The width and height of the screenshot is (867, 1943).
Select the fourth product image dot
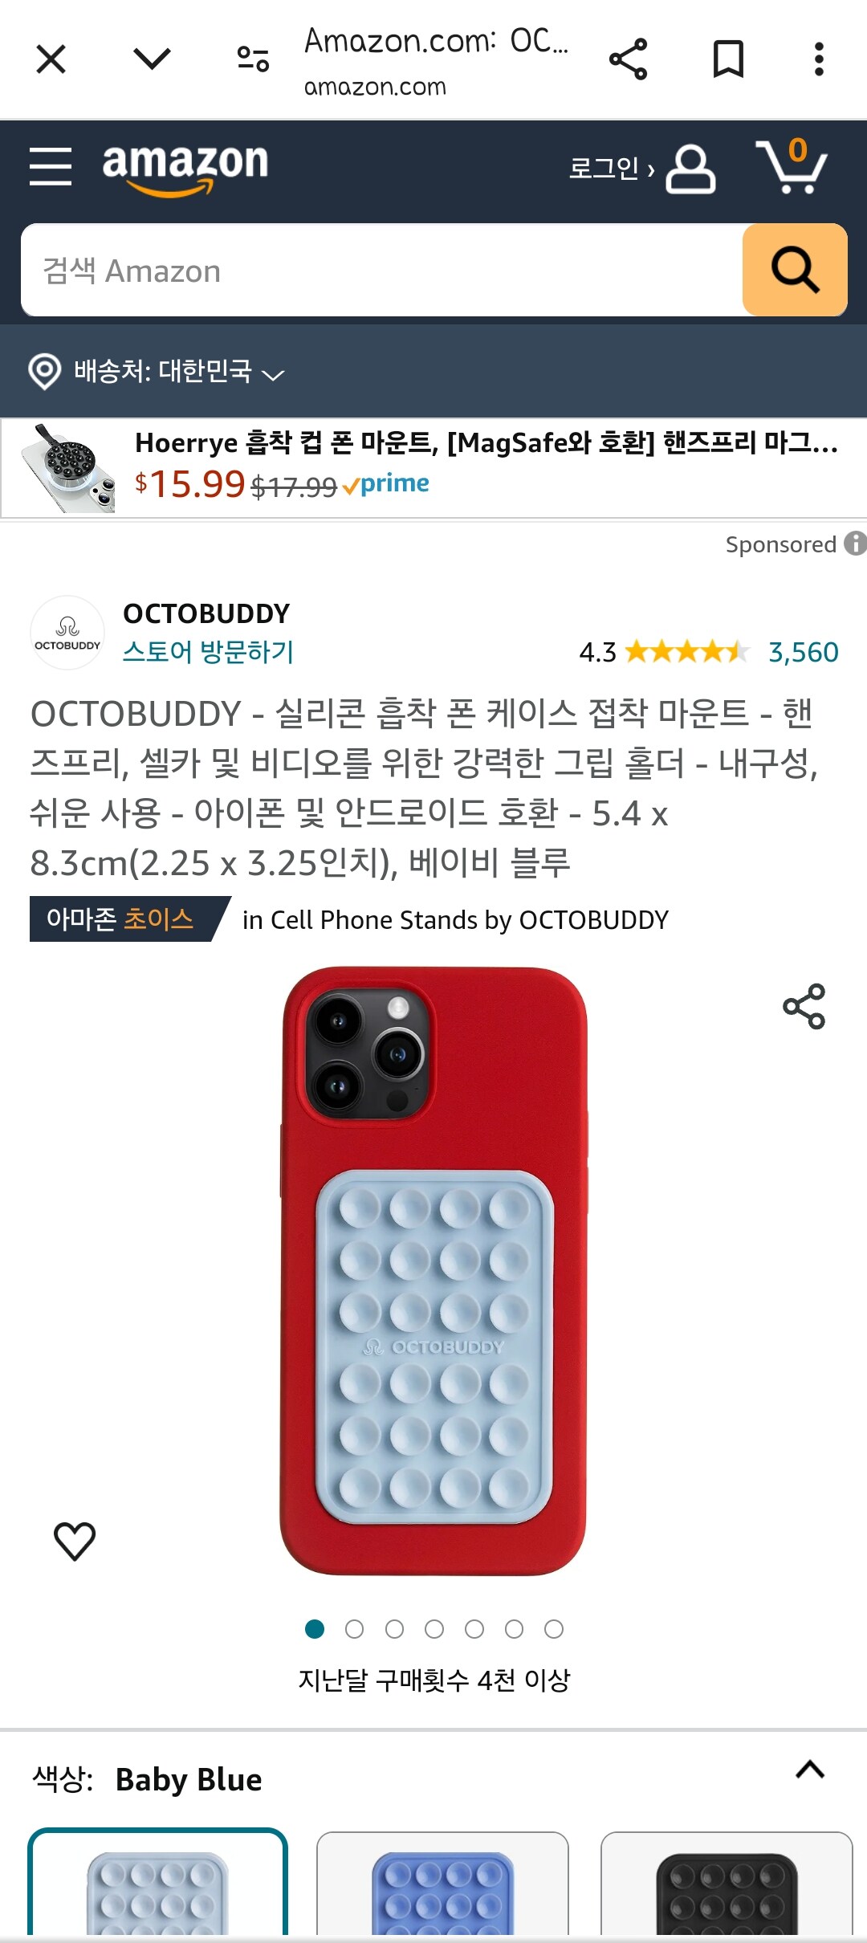point(434,1629)
